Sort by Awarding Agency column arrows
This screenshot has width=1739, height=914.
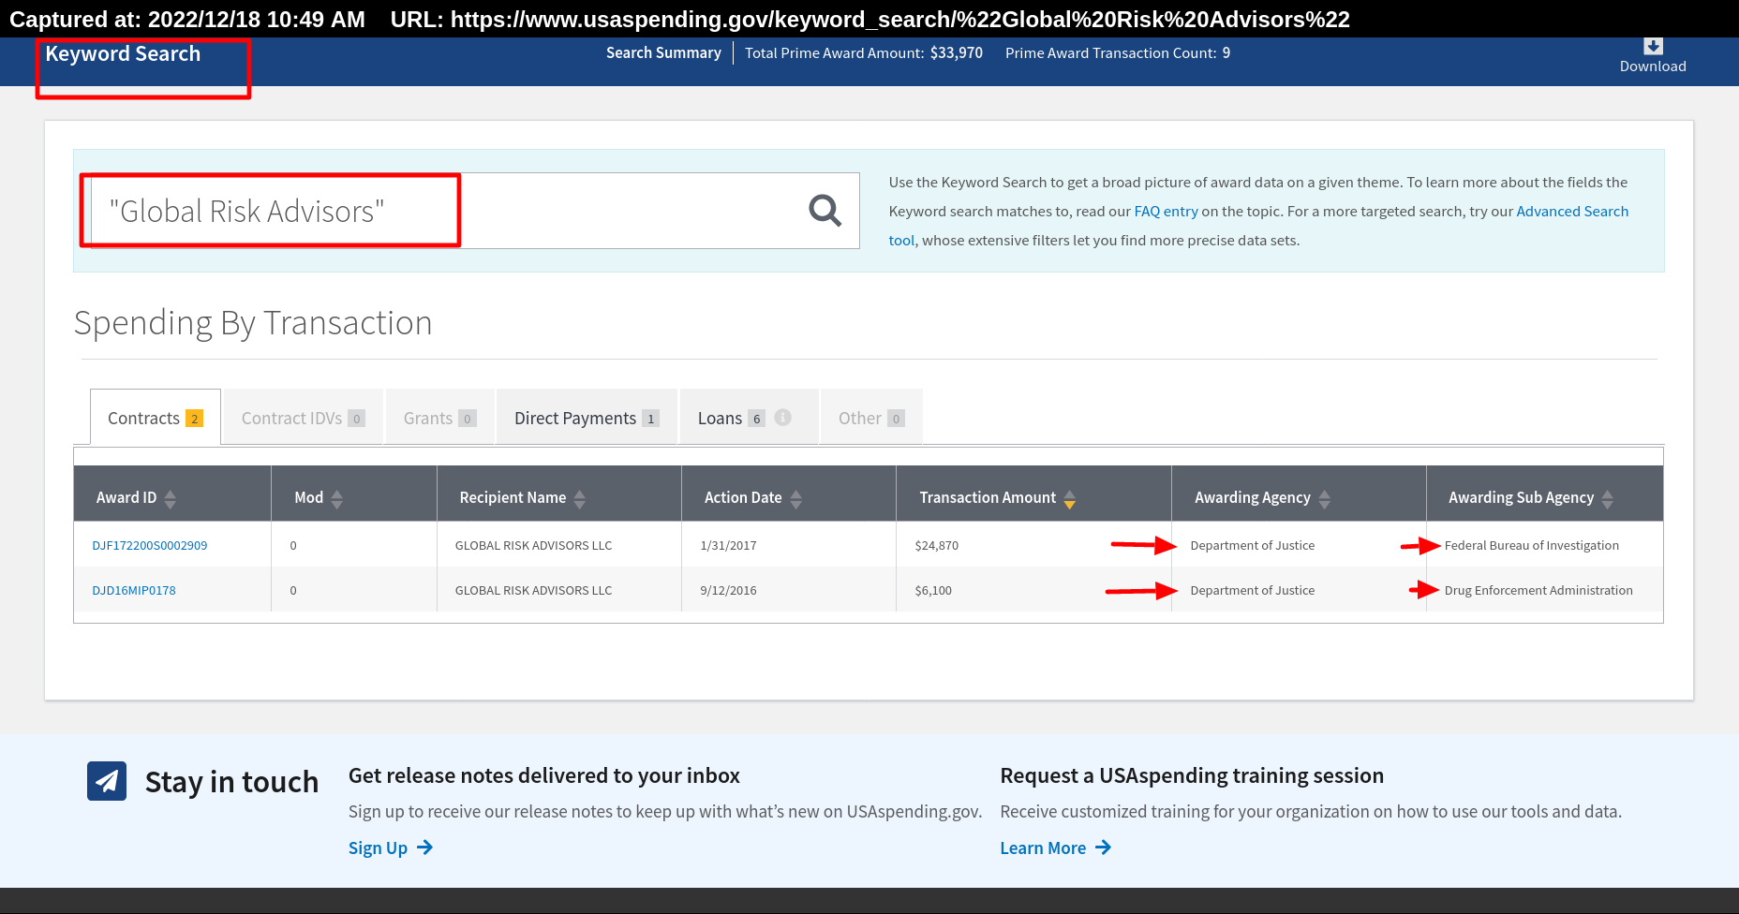(x=1324, y=498)
